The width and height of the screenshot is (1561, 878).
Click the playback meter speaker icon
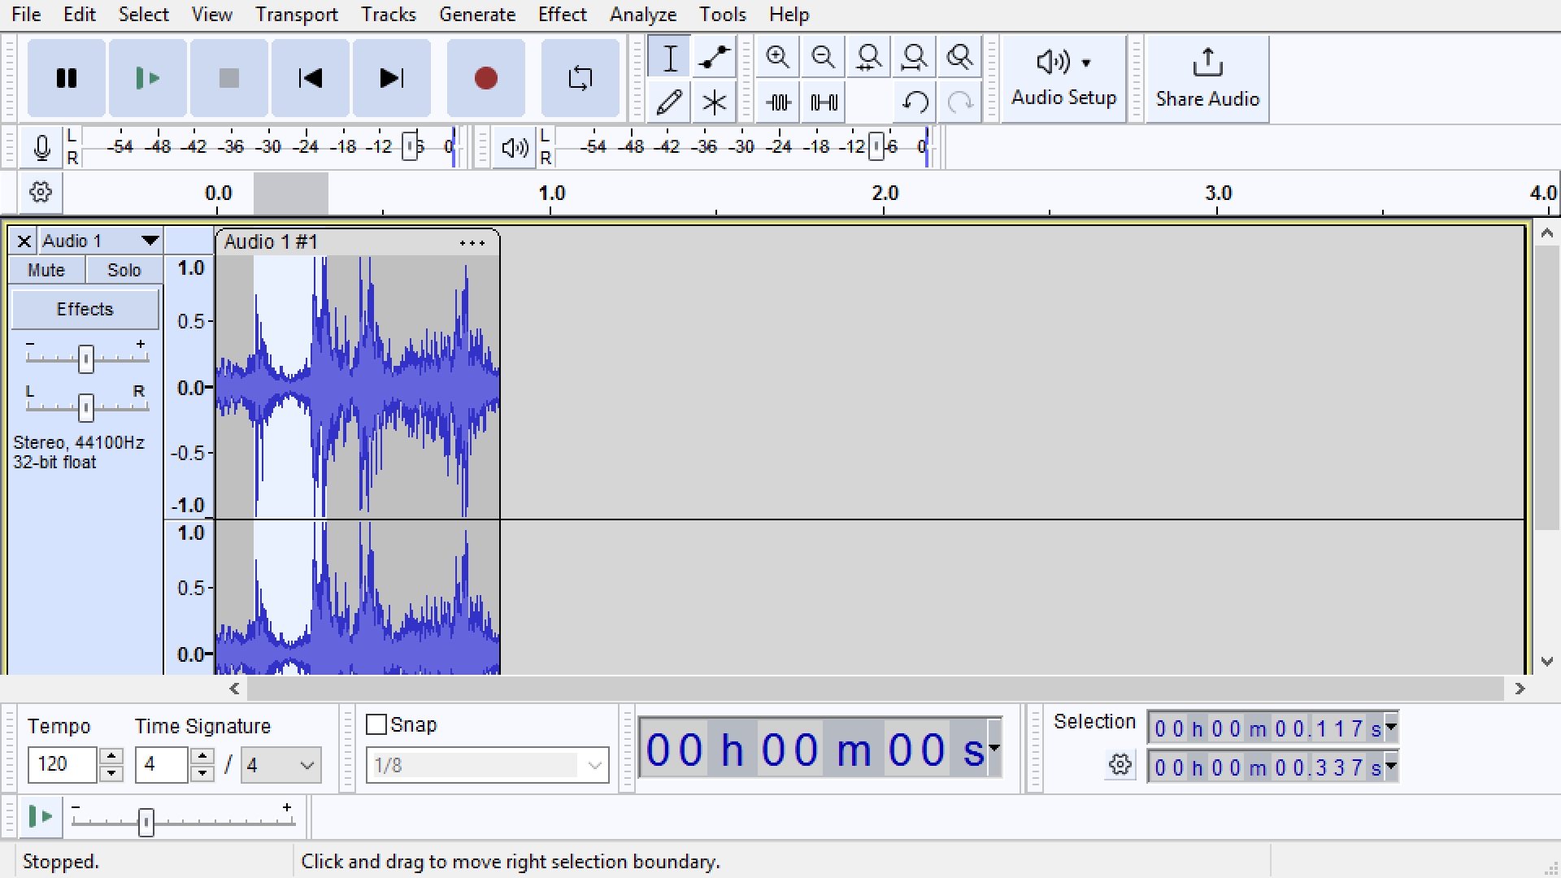(x=515, y=147)
